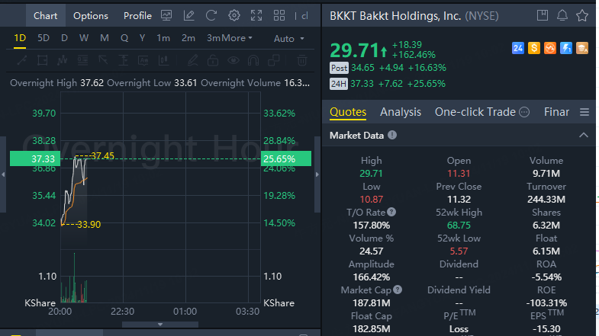
Task: Click the duplicate drawings layers icon
Action: click(x=273, y=60)
